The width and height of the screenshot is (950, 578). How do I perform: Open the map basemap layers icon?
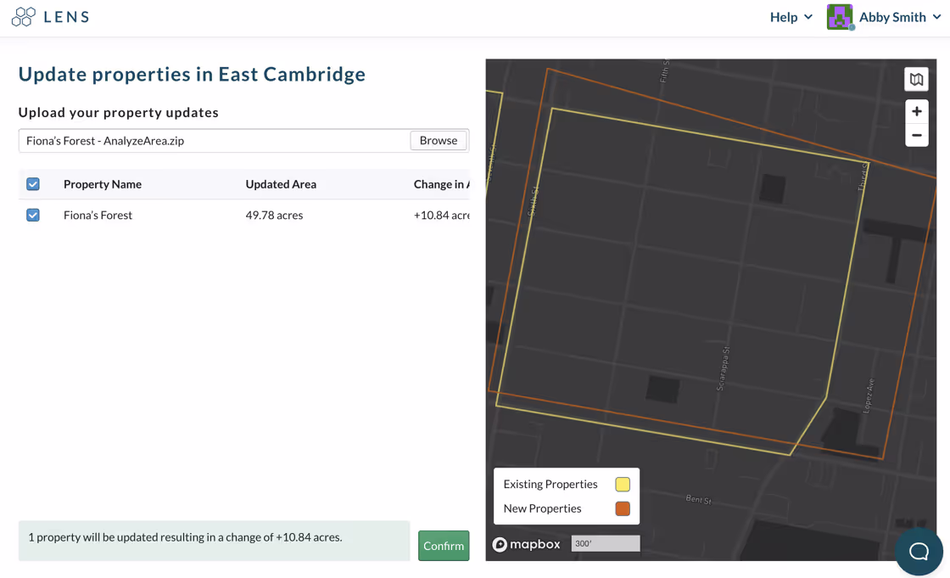(x=916, y=79)
